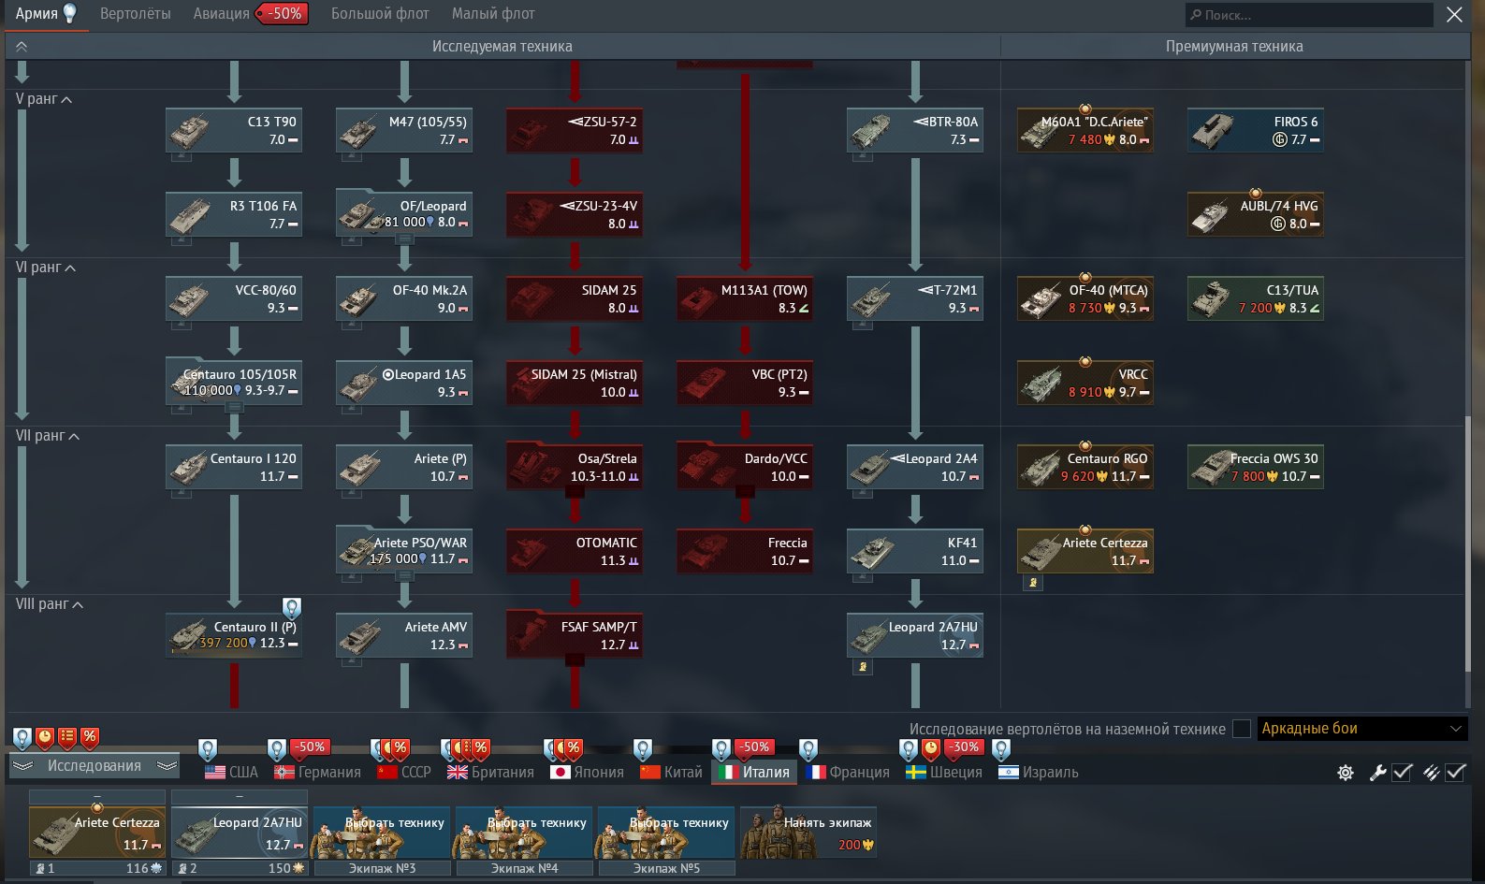Click the lightbulb badge above Израиль
The height and width of the screenshot is (884, 1485).
(1001, 749)
